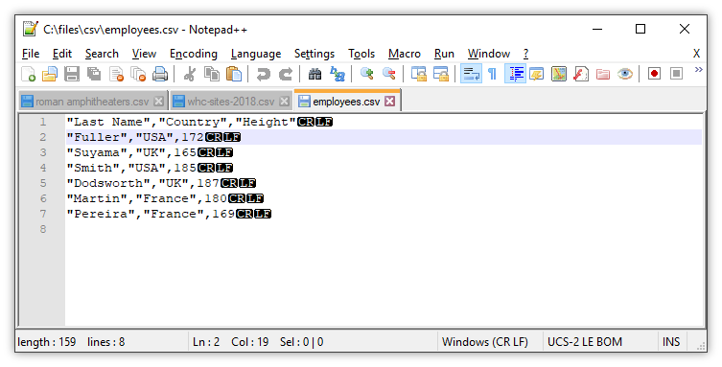Open the Document Map icon
The height and width of the screenshot is (367, 722).
559,74
